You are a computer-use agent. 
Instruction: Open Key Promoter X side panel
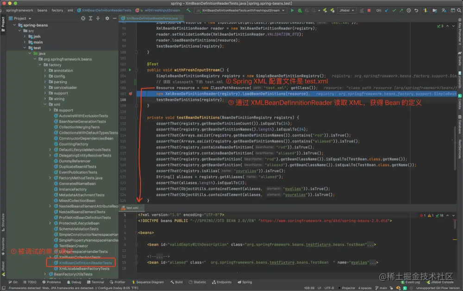[x=460, y=32]
